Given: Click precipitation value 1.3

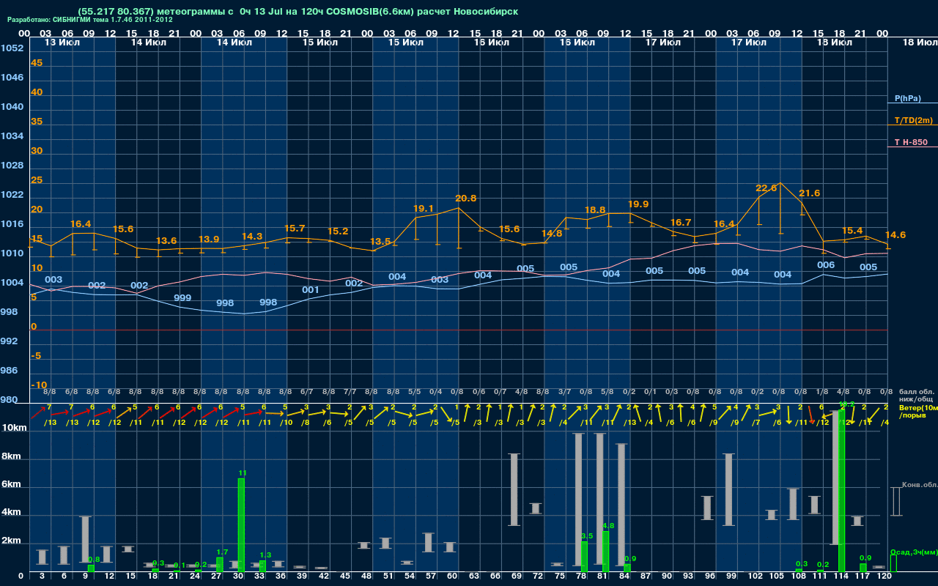Looking at the screenshot, I should [x=265, y=555].
